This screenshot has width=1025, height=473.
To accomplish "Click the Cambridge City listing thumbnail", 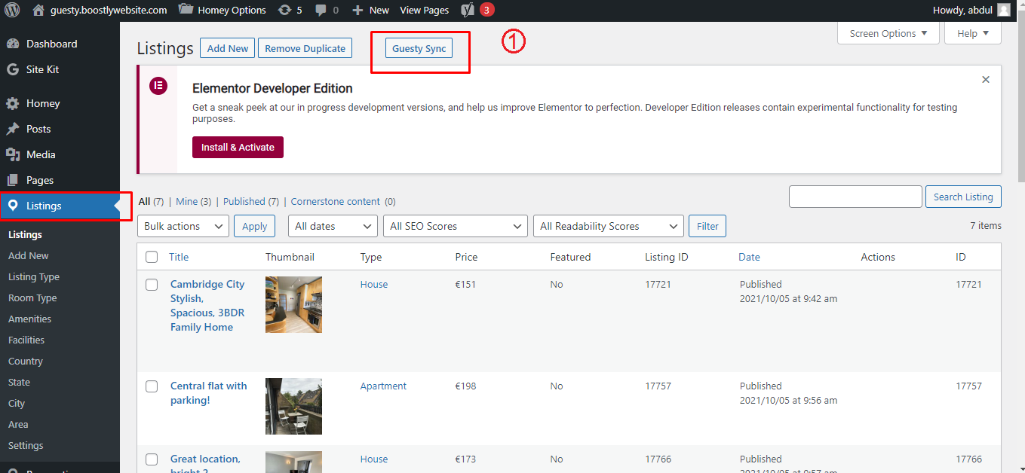I will click(x=293, y=304).
